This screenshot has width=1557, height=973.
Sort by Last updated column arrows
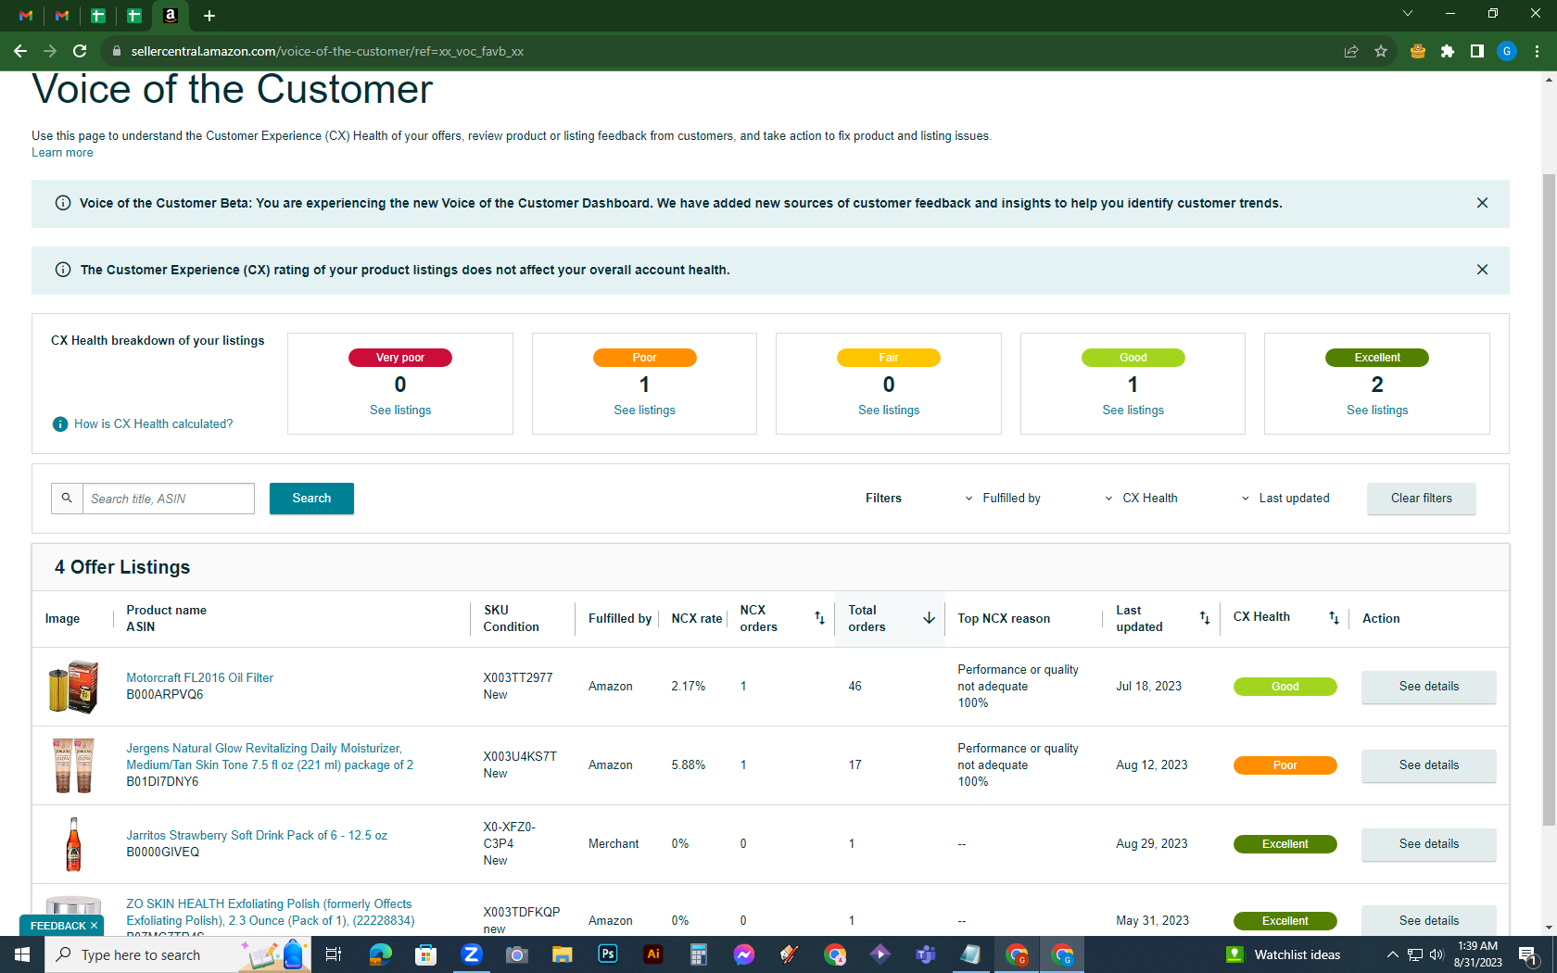click(1205, 617)
